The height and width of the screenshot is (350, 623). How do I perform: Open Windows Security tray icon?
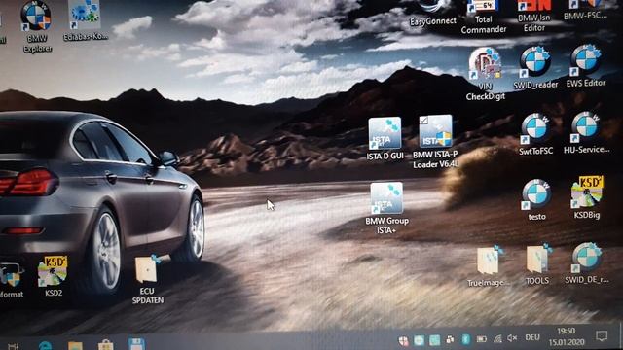pyautogui.click(x=403, y=340)
